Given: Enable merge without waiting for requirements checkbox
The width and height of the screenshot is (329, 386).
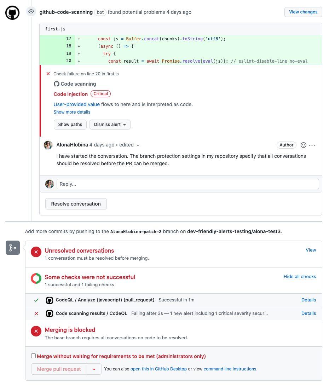Looking at the screenshot, I should point(34,356).
